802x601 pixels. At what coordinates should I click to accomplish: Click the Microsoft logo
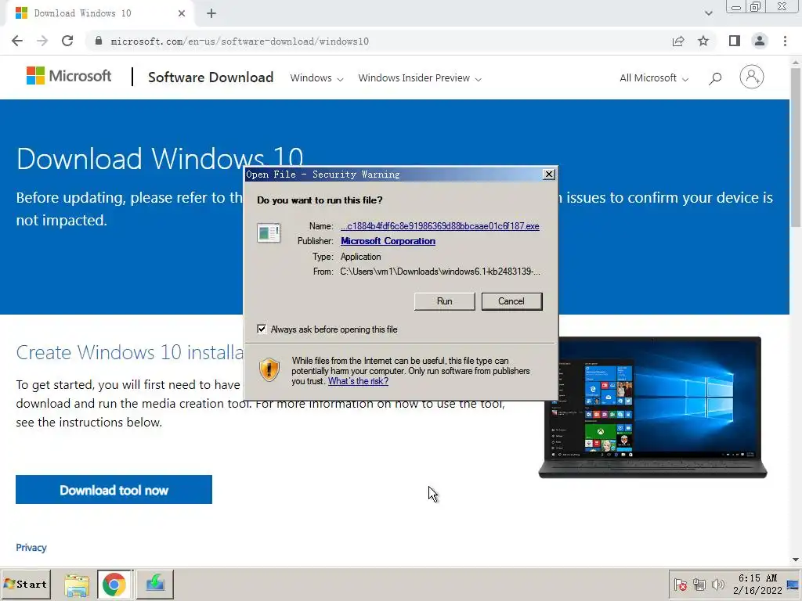tap(69, 76)
